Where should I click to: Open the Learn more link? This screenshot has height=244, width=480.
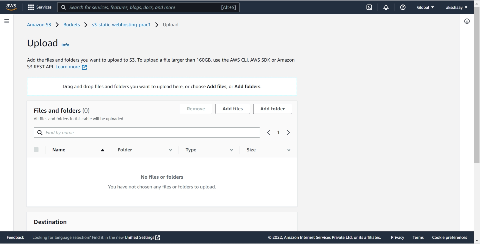click(68, 67)
